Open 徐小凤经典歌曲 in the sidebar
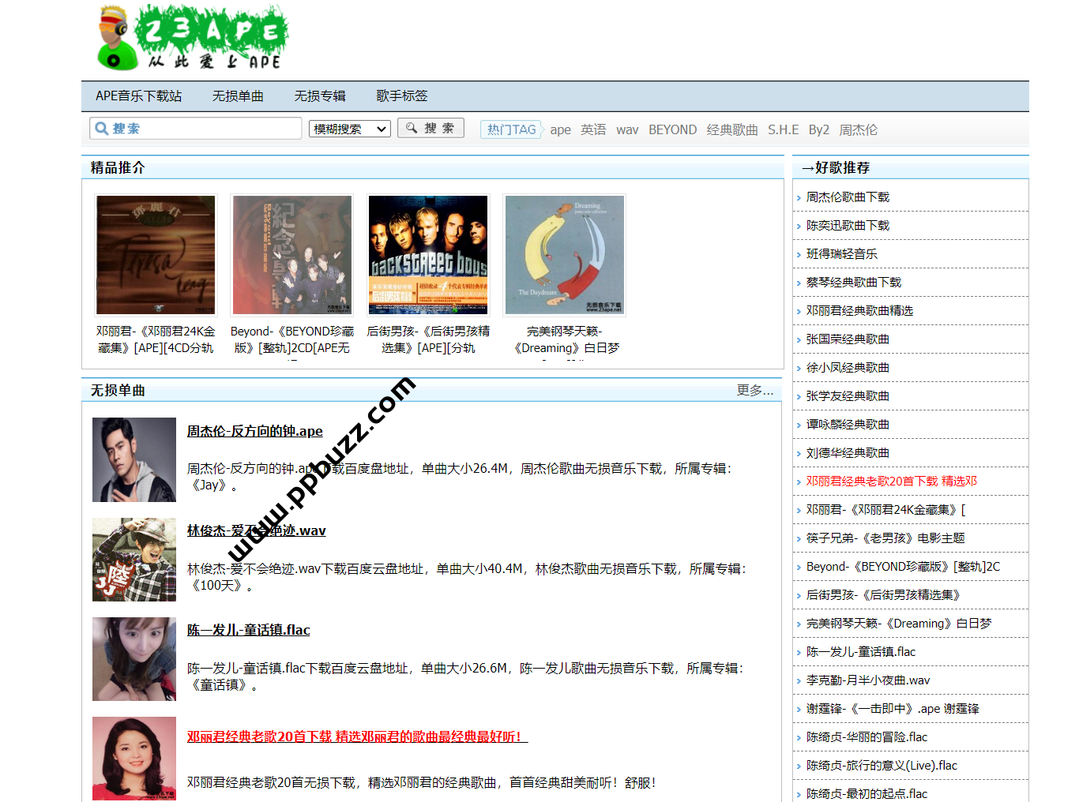The width and height of the screenshot is (1079, 802). (x=848, y=368)
